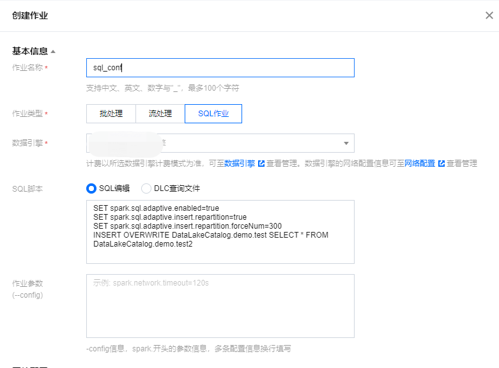Close the 创建作业 dialog
The height and width of the screenshot is (368, 499).
click(489, 15)
